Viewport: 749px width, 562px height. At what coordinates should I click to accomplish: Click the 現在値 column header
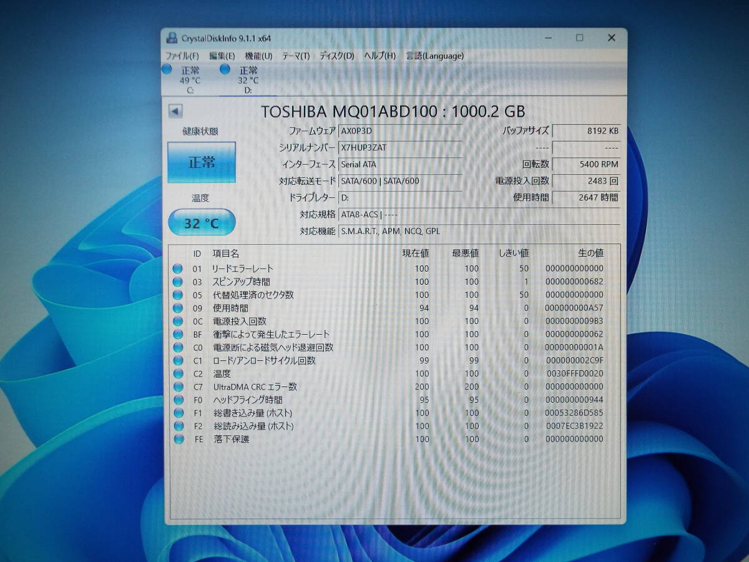(416, 254)
